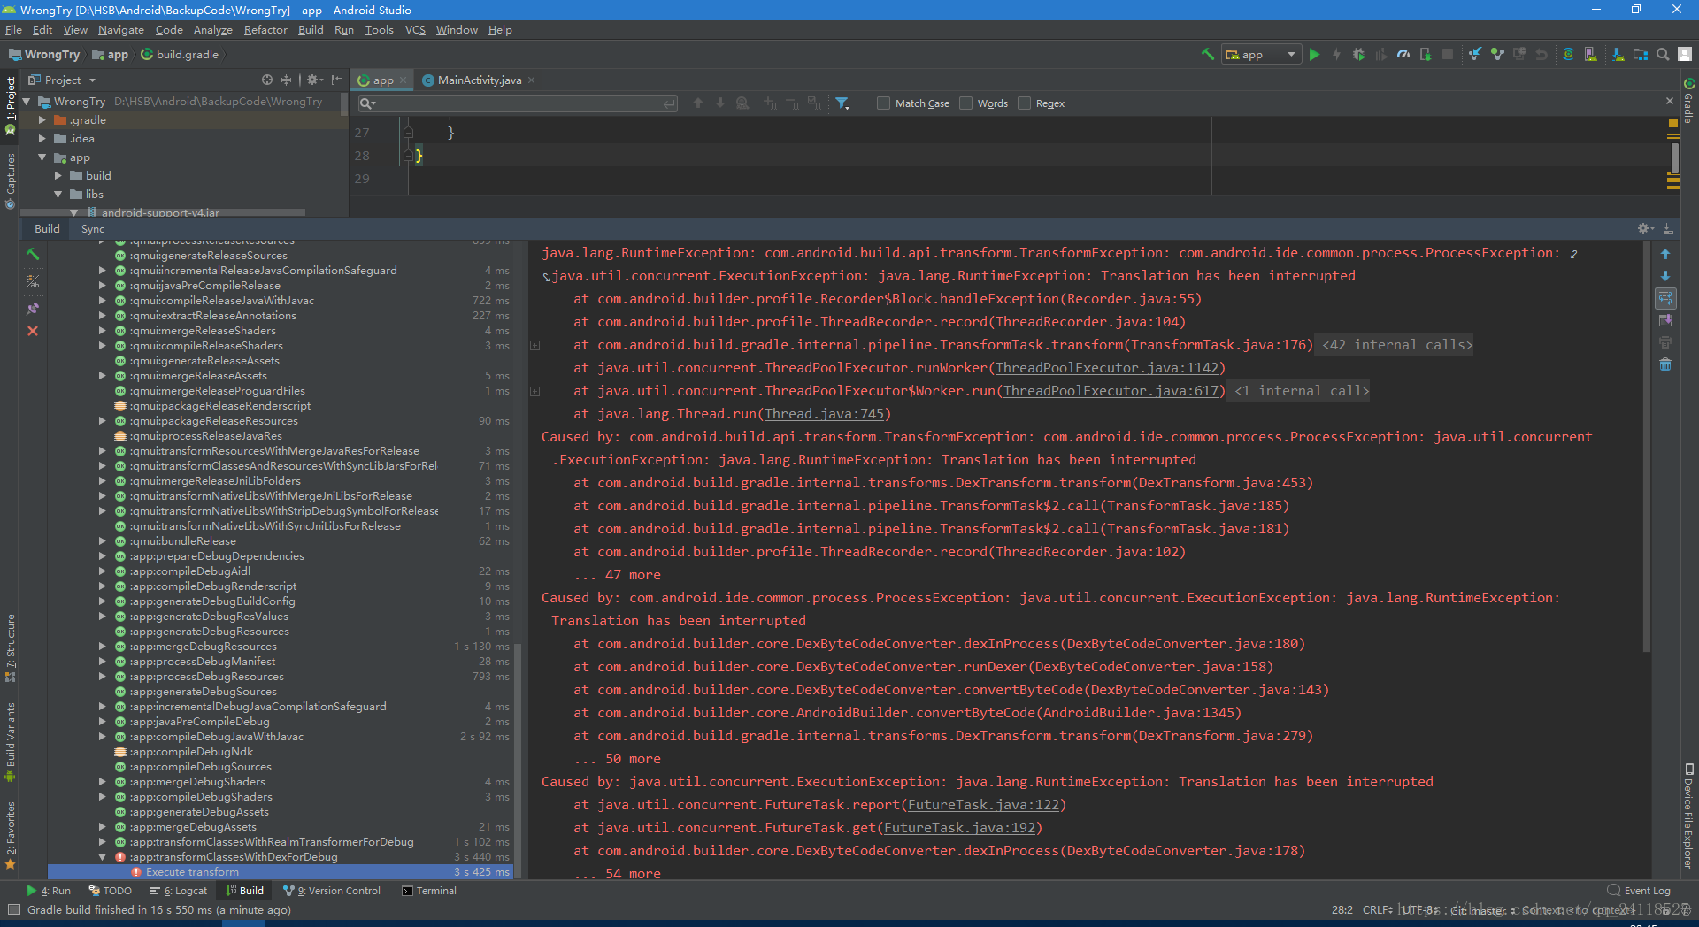Click the VCS Update Project icon
Image resolution: width=1699 pixels, height=927 pixels.
point(1475,54)
